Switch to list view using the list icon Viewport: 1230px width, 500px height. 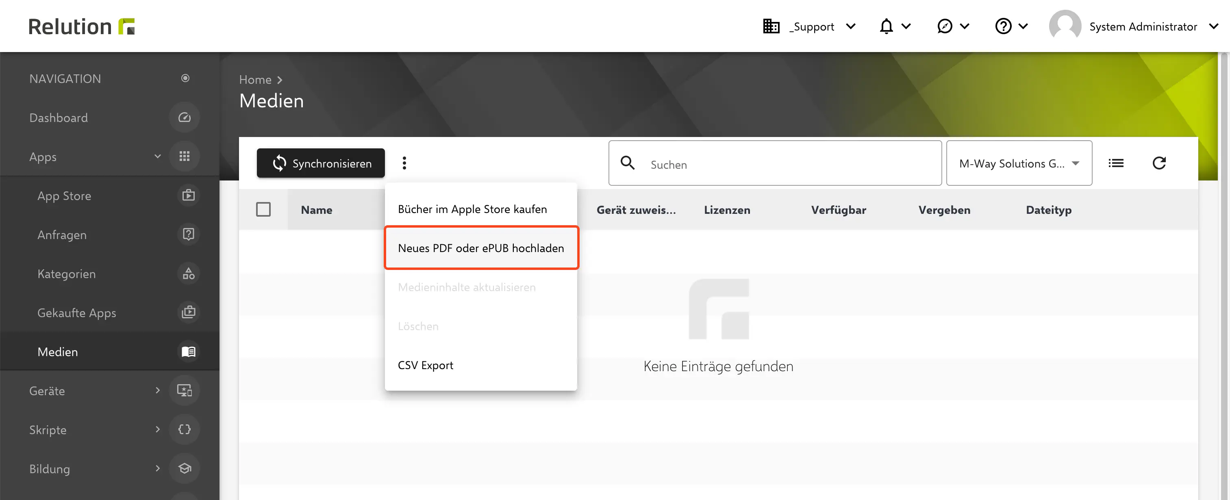pos(1116,163)
